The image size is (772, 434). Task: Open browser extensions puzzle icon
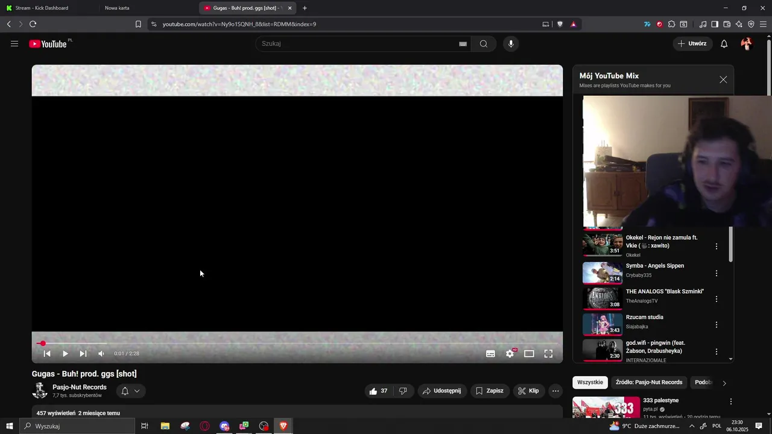[x=671, y=24]
